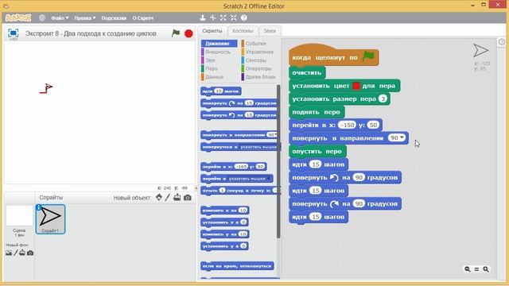Select the Grow sprite tool
509x286 pixels.
[x=223, y=17]
